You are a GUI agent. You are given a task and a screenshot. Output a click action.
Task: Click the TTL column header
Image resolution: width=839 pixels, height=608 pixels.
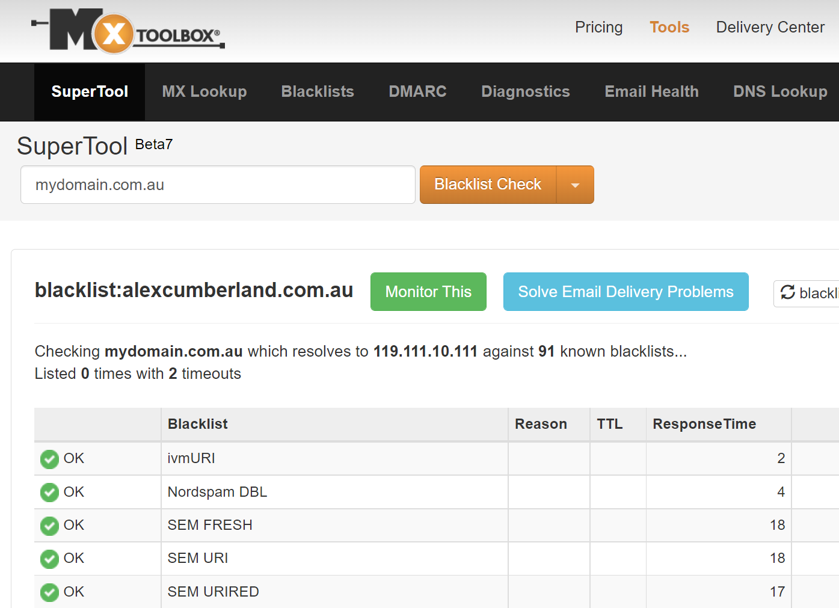coord(618,424)
